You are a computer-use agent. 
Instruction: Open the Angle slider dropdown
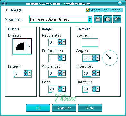point(98,58)
